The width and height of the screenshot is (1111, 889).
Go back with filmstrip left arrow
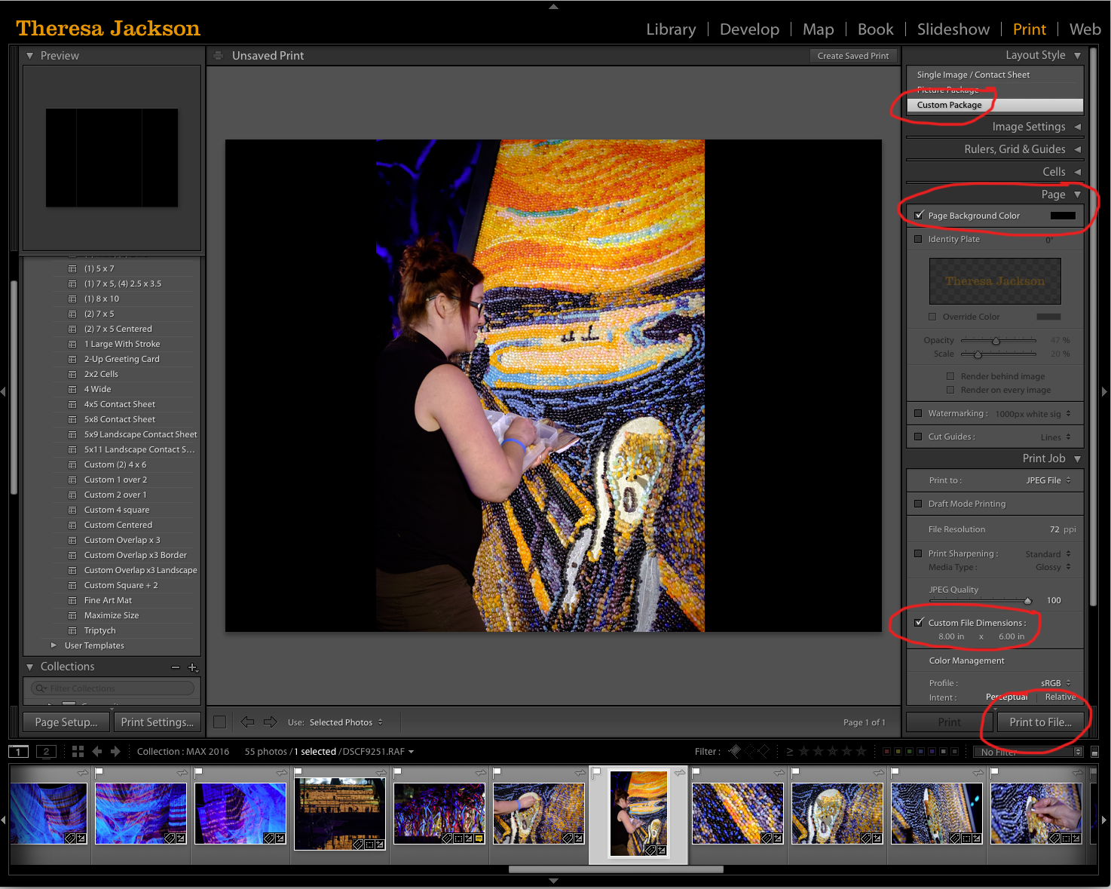pyautogui.click(x=96, y=751)
